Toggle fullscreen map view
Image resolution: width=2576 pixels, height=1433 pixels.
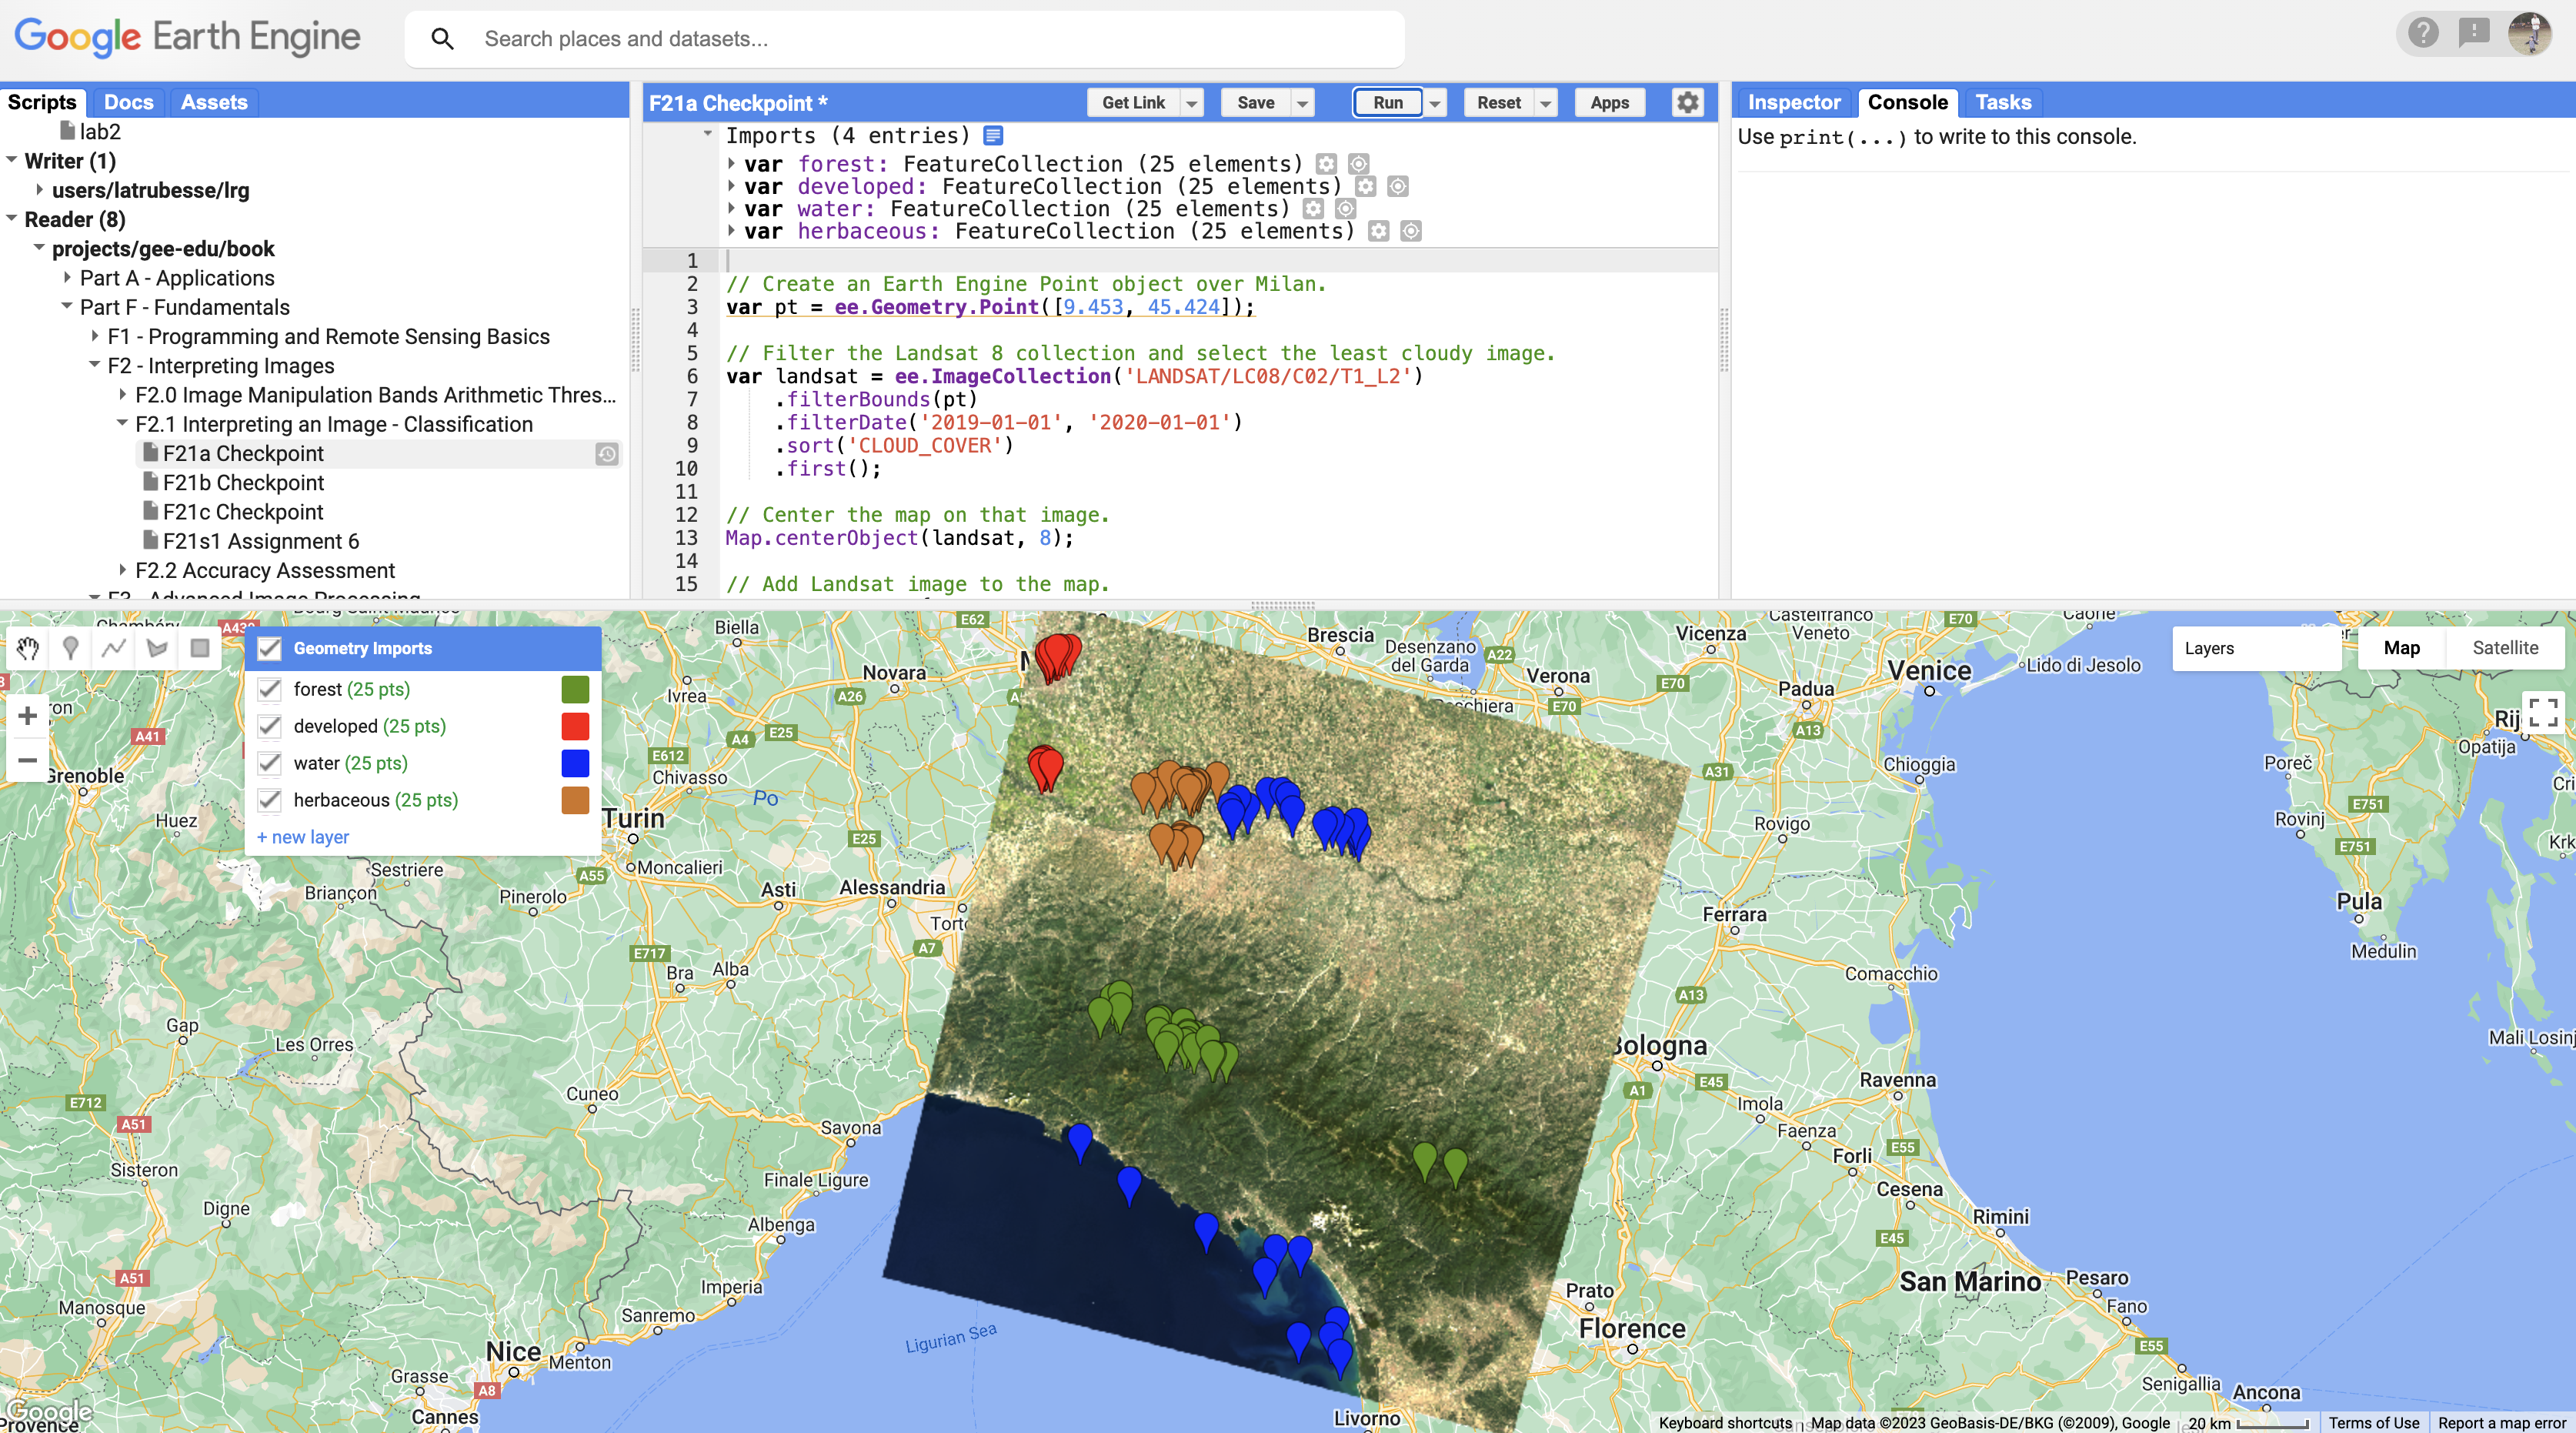[x=2542, y=711]
